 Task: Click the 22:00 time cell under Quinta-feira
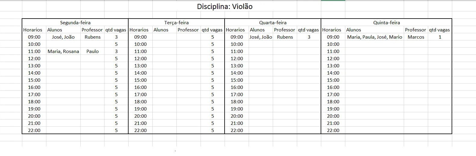pos(333,130)
